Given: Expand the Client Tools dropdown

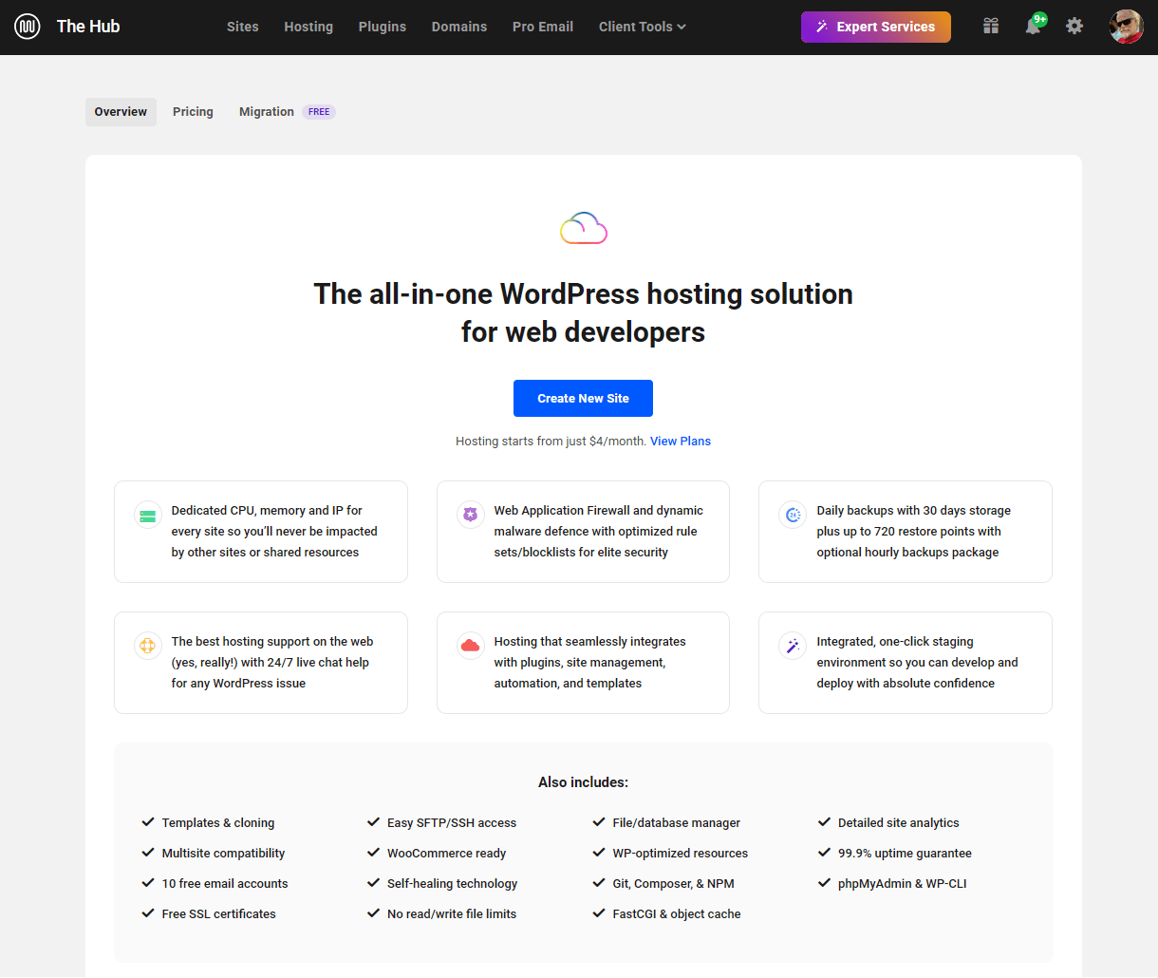Looking at the screenshot, I should click(642, 27).
